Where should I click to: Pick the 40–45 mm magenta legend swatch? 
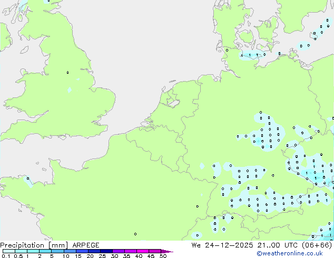pyautogui.click(x=143, y=251)
